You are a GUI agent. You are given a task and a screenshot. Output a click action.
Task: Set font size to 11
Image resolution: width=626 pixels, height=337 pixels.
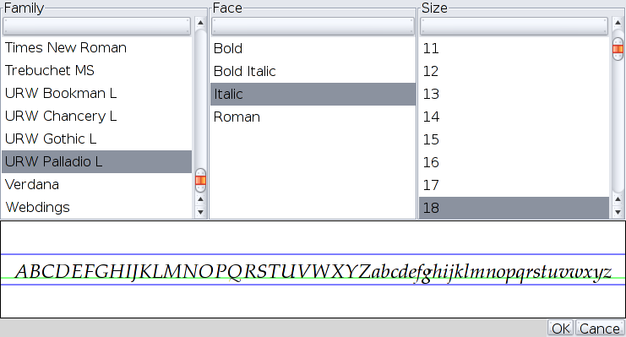point(514,49)
